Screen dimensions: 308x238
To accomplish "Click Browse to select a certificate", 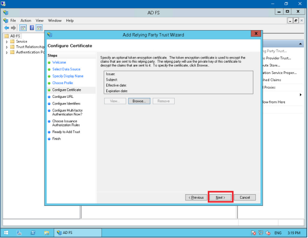I will [139, 101].
